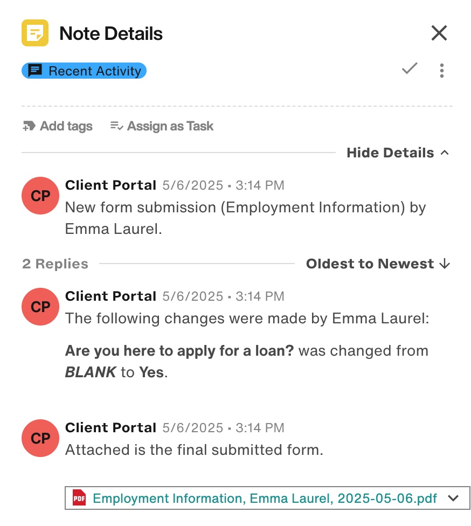Click the Assign as Task checklist icon
Image resolution: width=471 pixels, height=526 pixels.
[117, 126]
